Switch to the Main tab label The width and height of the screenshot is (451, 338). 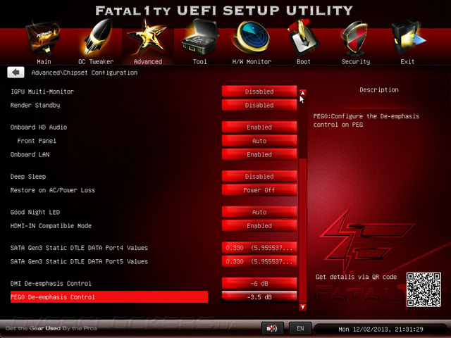(x=44, y=61)
